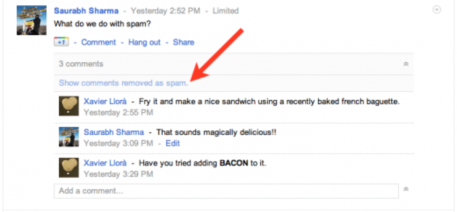This screenshot has width=457, height=212.
Task: Show comments removed as spam
Action: click(x=123, y=83)
